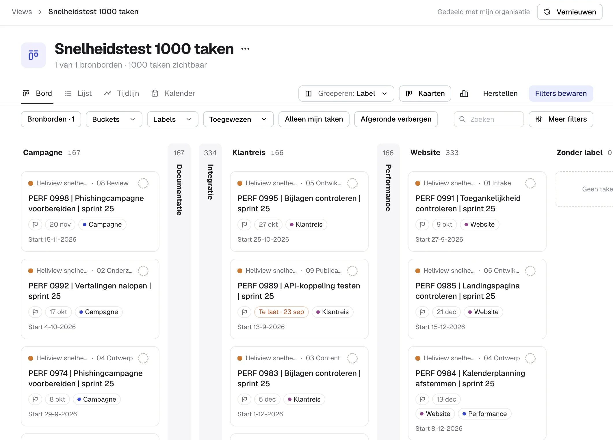Open the Toegewezen filter dropdown
613x440 pixels.
pyautogui.click(x=238, y=119)
